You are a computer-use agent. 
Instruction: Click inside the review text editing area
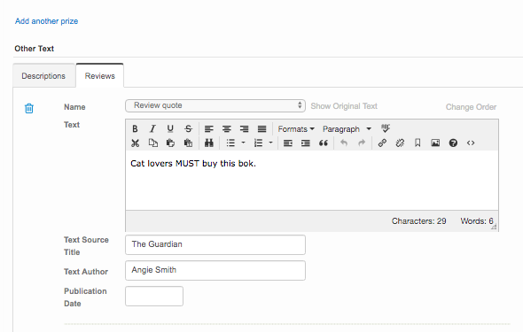point(312,180)
